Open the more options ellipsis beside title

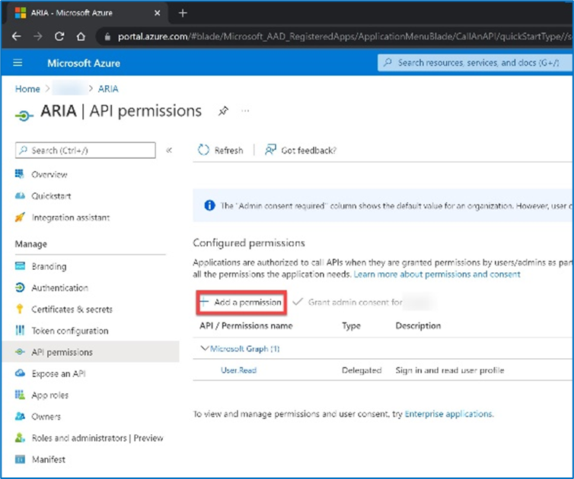[x=245, y=110]
